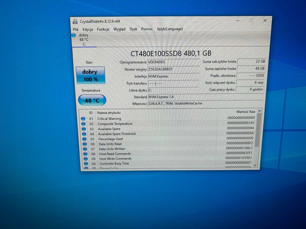The image size is (306, 229).
Task: Click raw value 00000000000141
Action: (241, 123)
